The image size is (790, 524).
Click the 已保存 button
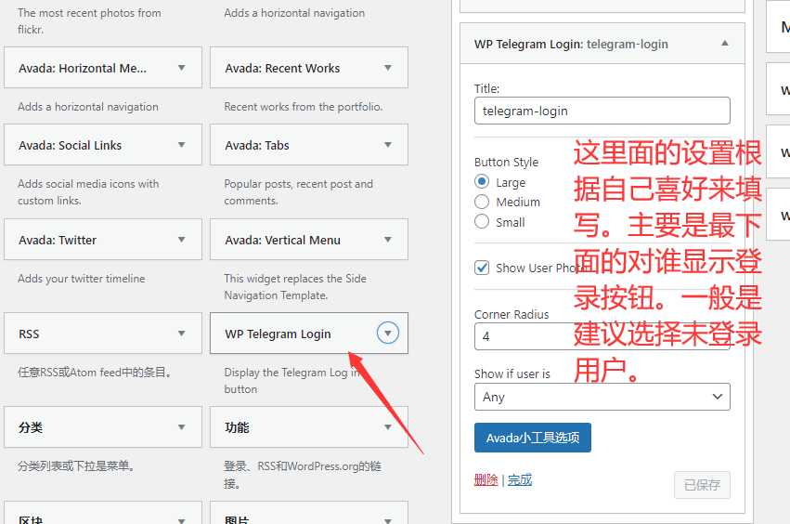click(702, 485)
